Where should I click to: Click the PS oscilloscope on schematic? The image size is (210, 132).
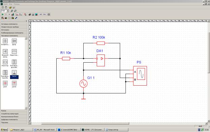[x=140, y=76]
